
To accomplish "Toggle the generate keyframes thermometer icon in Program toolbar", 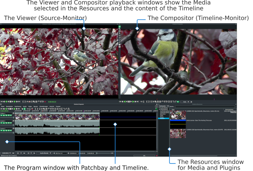I will [x=30, y=109].
